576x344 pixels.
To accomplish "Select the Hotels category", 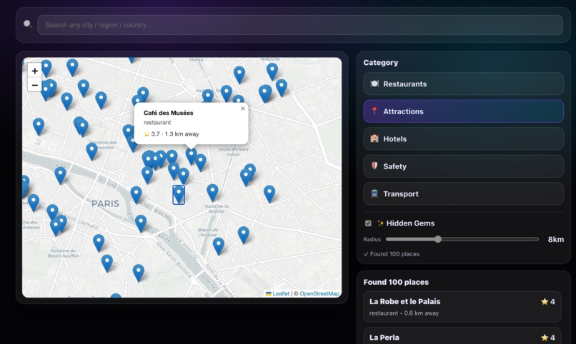I will 463,139.
